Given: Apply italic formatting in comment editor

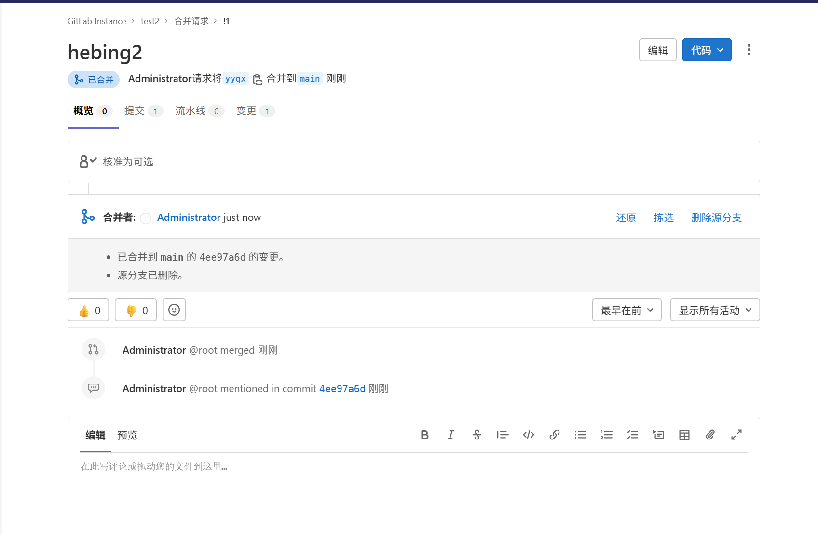Looking at the screenshot, I should tap(450, 435).
